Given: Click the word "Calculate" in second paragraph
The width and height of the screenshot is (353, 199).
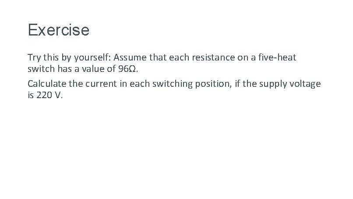Looking at the screenshot, I should coord(47,84).
